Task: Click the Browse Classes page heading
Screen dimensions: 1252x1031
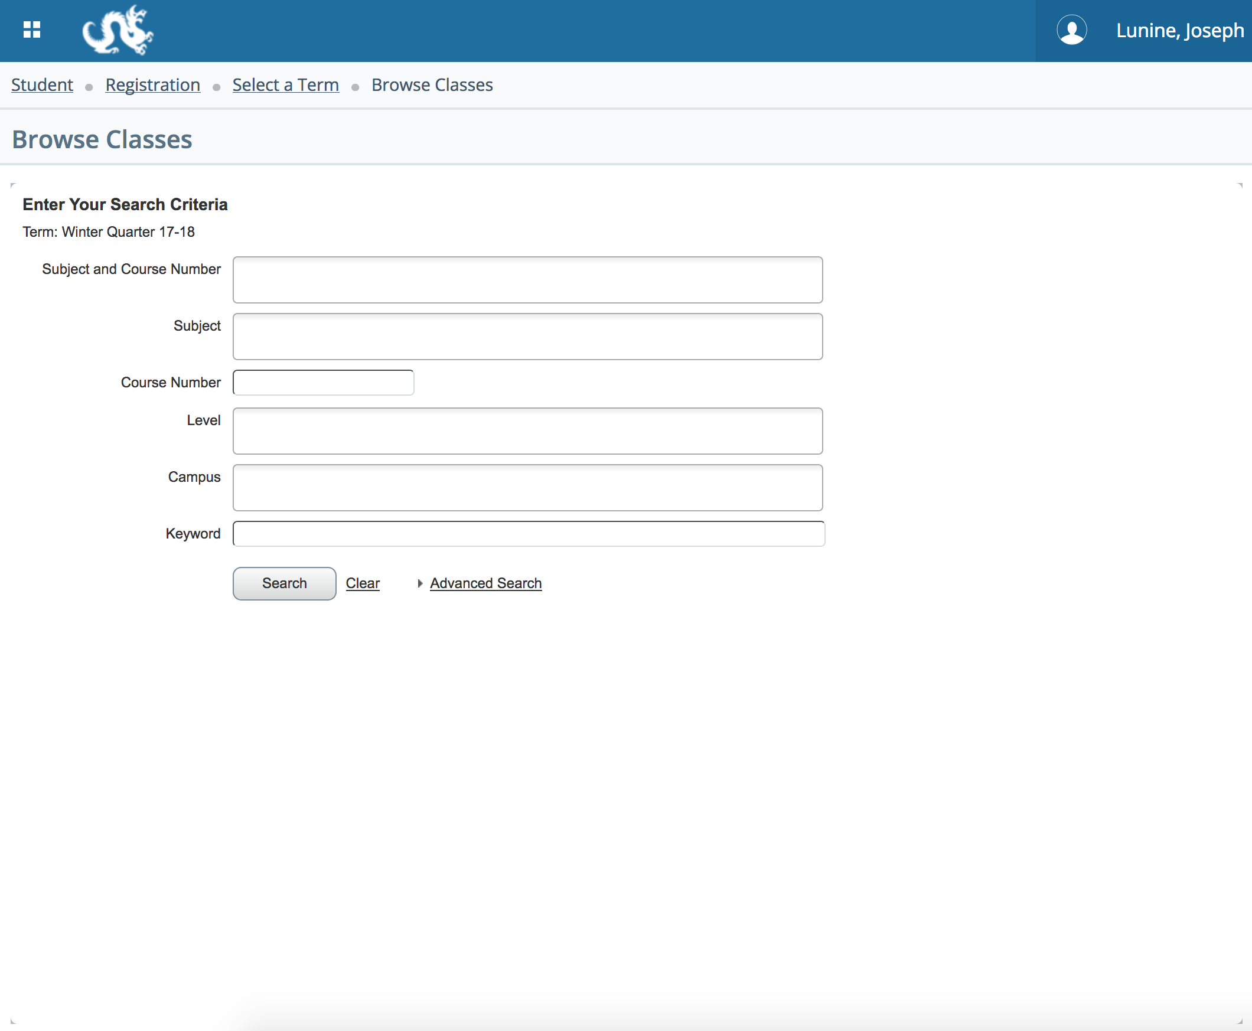Action: pos(102,139)
